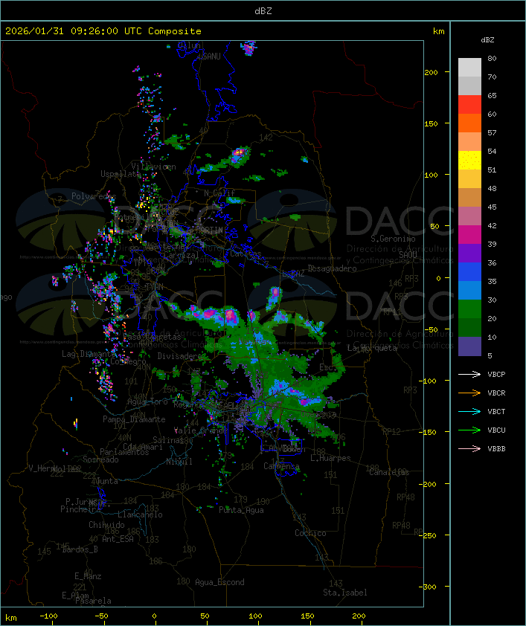Image resolution: width=526 pixels, height=626 pixels.
Task: Click the dBZ title at top
Action: point(263,10)
